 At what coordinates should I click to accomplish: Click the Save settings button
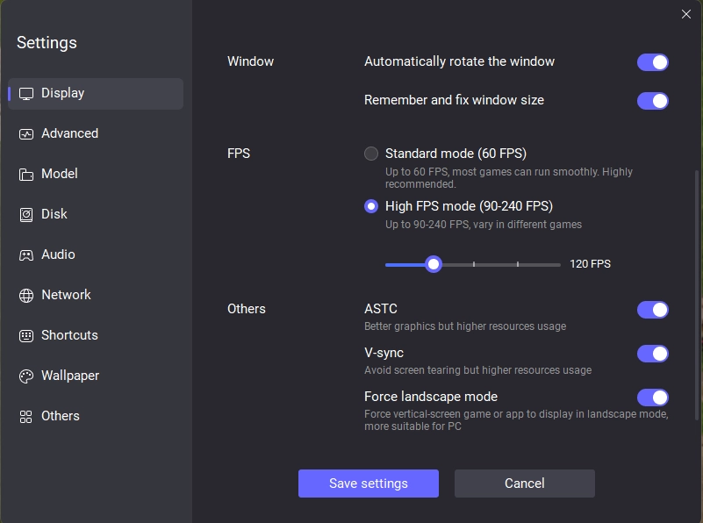(368, 484)
